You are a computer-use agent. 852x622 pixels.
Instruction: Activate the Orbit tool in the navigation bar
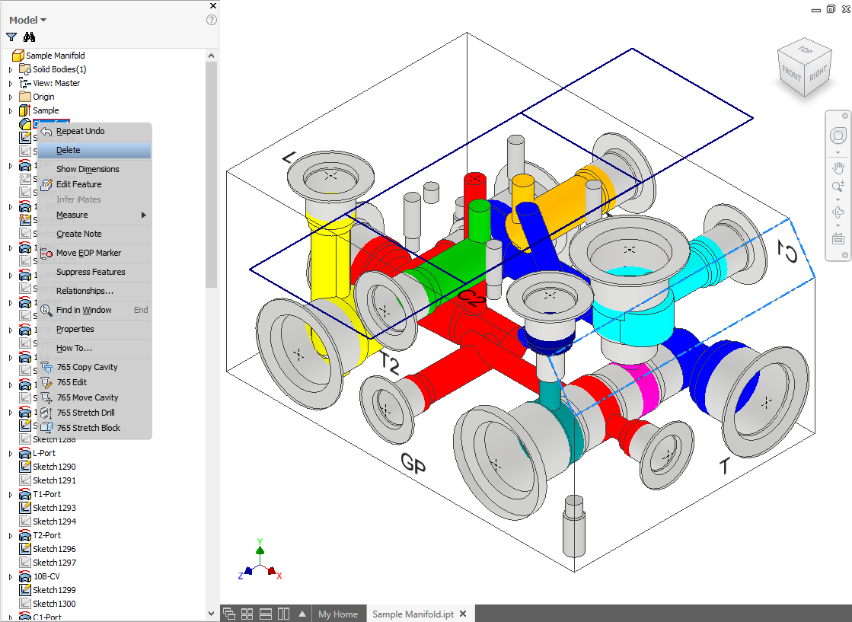[838, 212]
